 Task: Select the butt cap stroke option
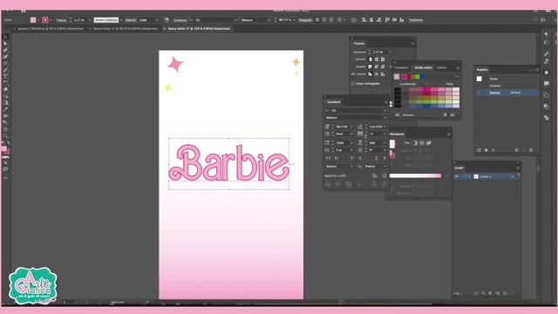coord(370,59)
